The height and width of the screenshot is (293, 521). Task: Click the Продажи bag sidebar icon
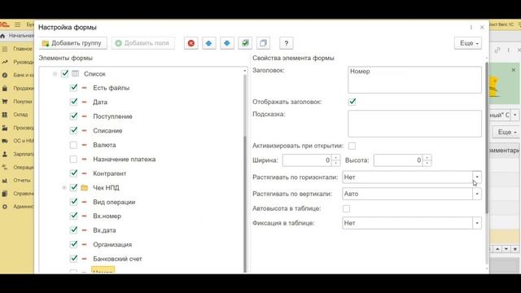[x=5, y=89]
